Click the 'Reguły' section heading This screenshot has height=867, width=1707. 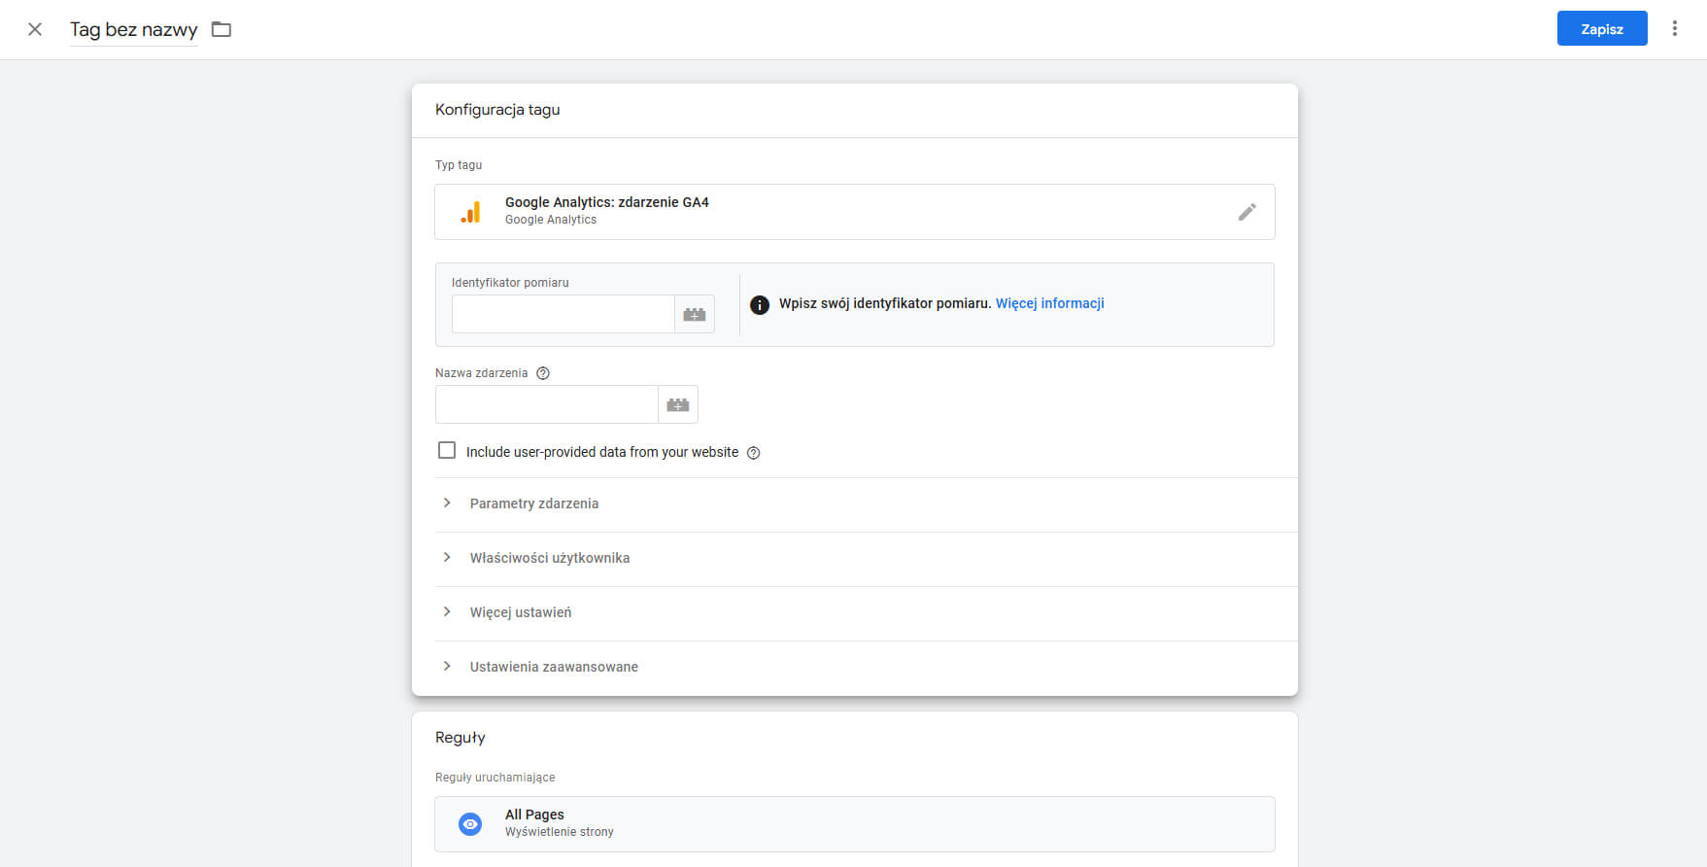(461, 738)
